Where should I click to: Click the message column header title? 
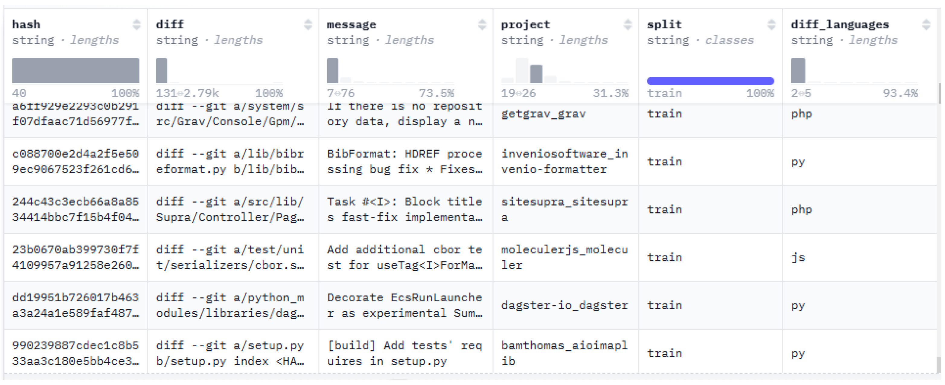coord(351,24)
